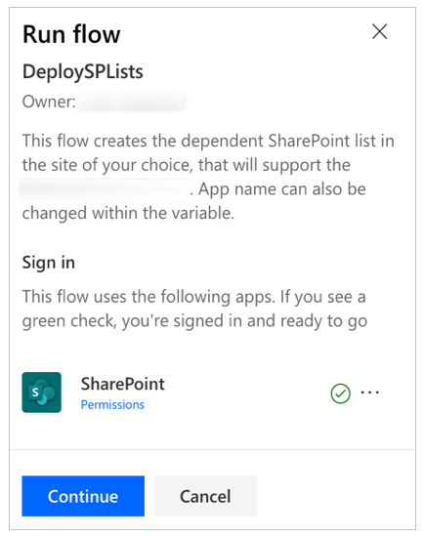424x537 pixels.
Task: Open the SharePoint connection ellipsis menu
Action: click(370, 392)
